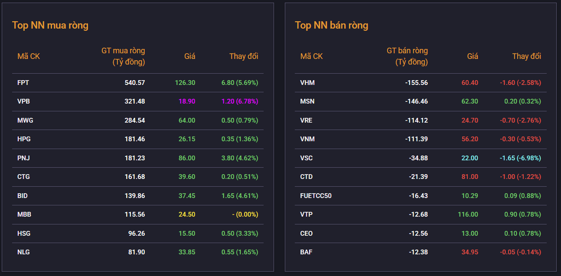Select HPG net buy value 181.46
The width and height of the screenshot is (561, 276).
[134, 139]
